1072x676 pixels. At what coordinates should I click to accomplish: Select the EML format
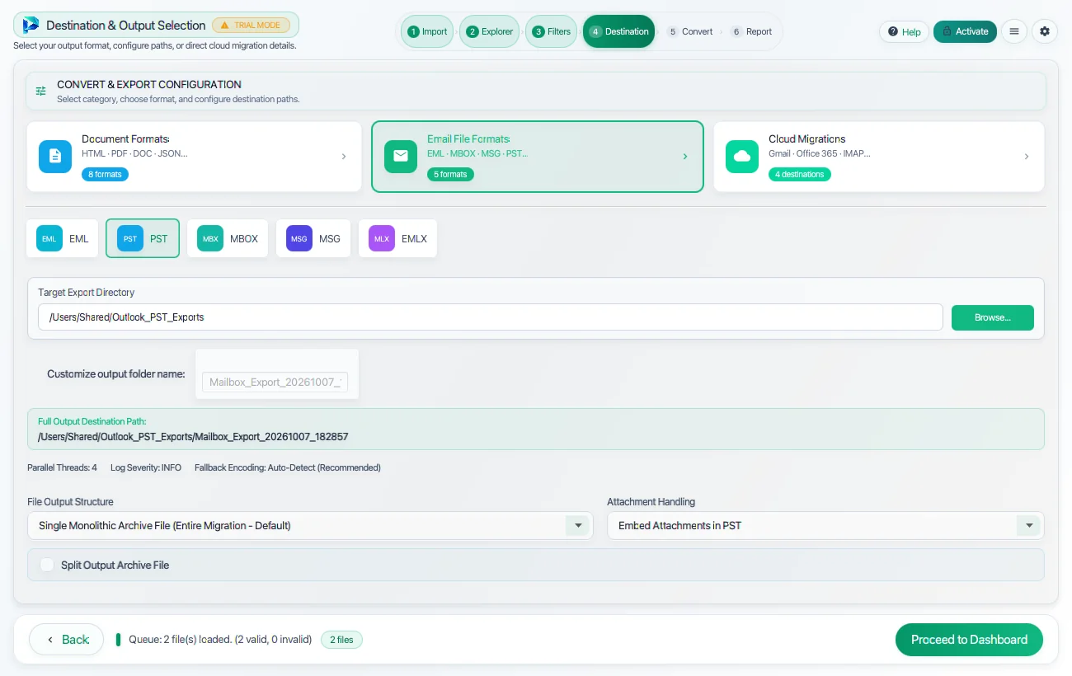tap(63, 238)
